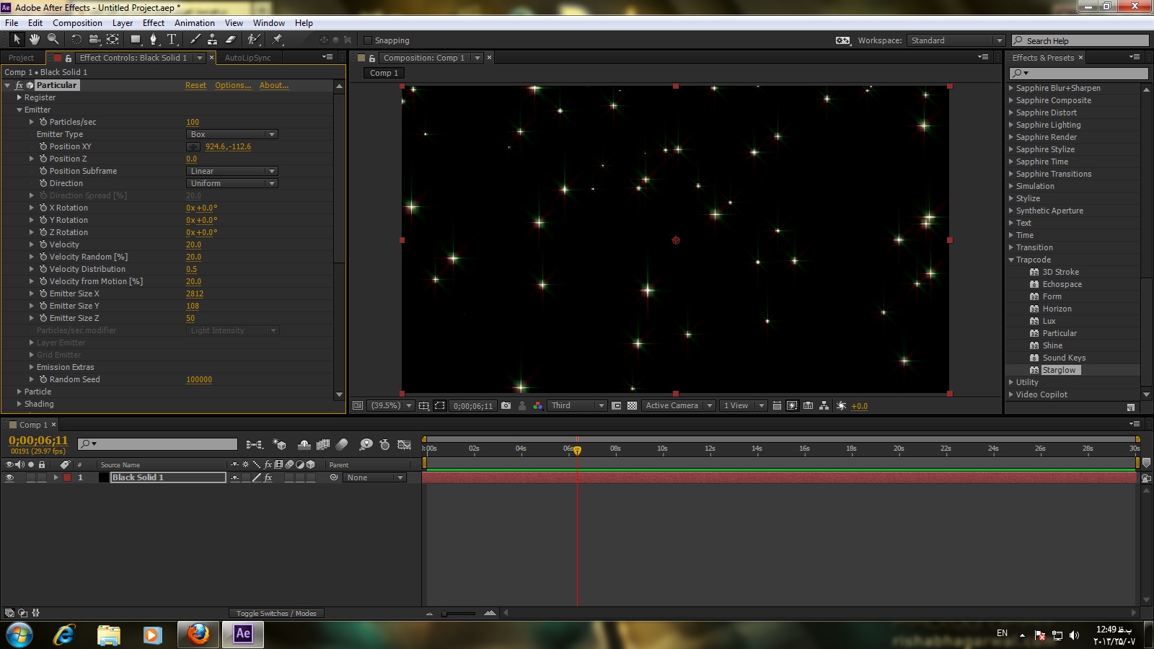Open the Emitter Type Box dropdown

click(232, 134)
